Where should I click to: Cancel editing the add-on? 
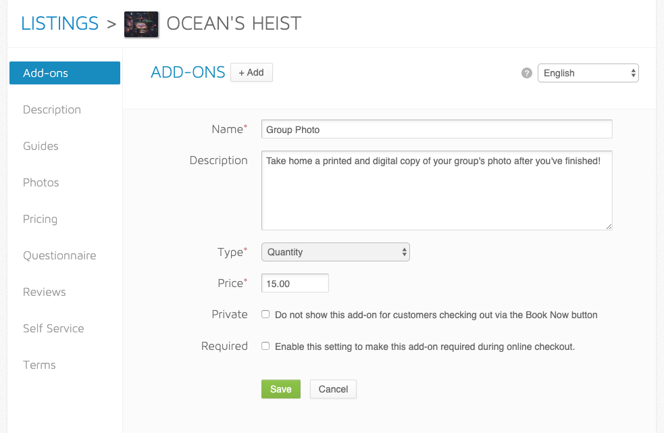tap(333, 389)
